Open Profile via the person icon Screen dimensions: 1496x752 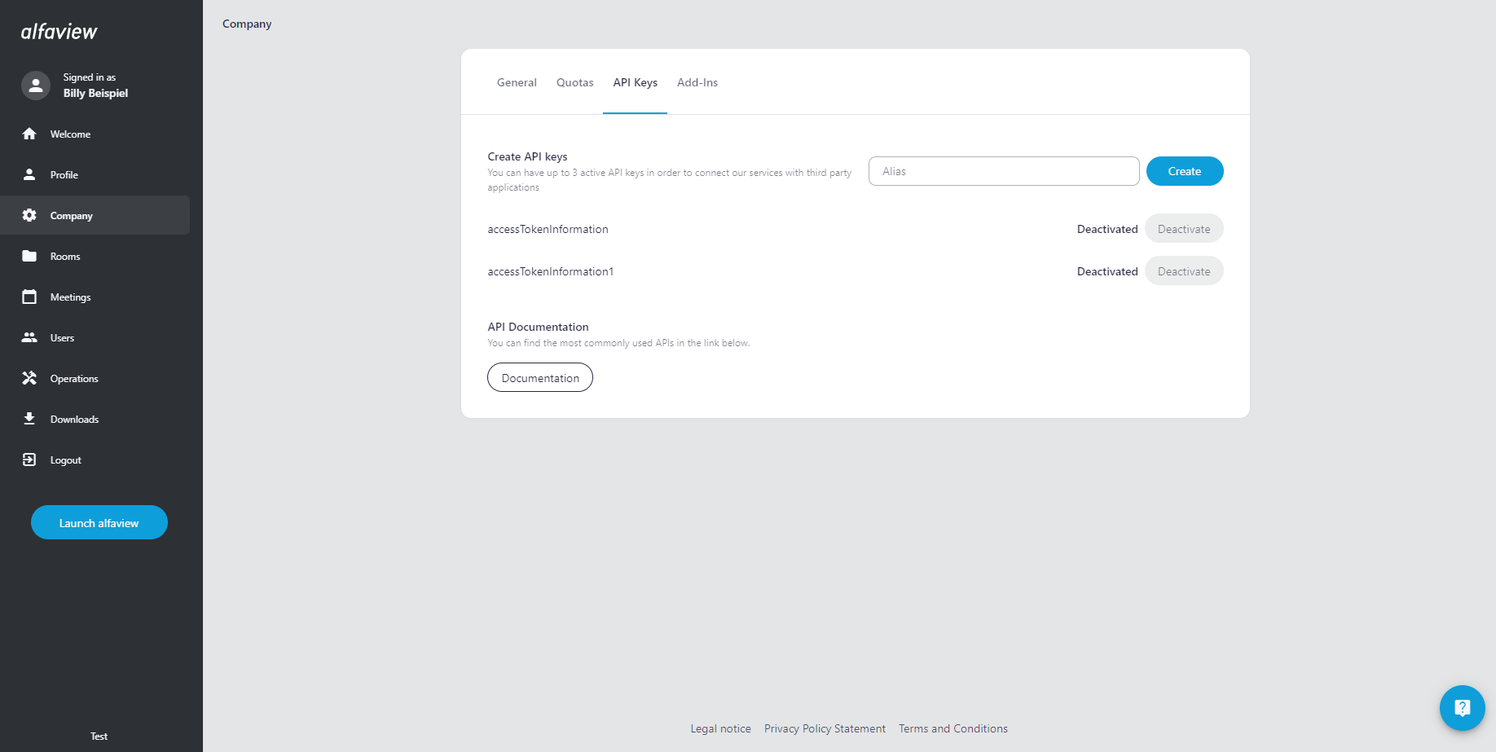click(29, 174)
